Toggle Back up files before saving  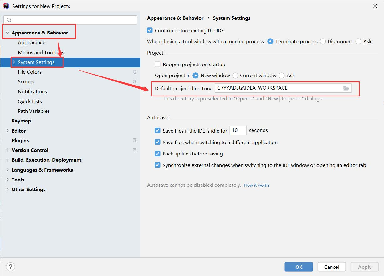tap(158, 154)
